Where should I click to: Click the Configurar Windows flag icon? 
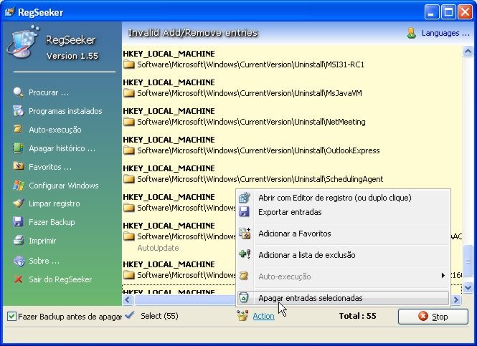(x=18, y=186)
